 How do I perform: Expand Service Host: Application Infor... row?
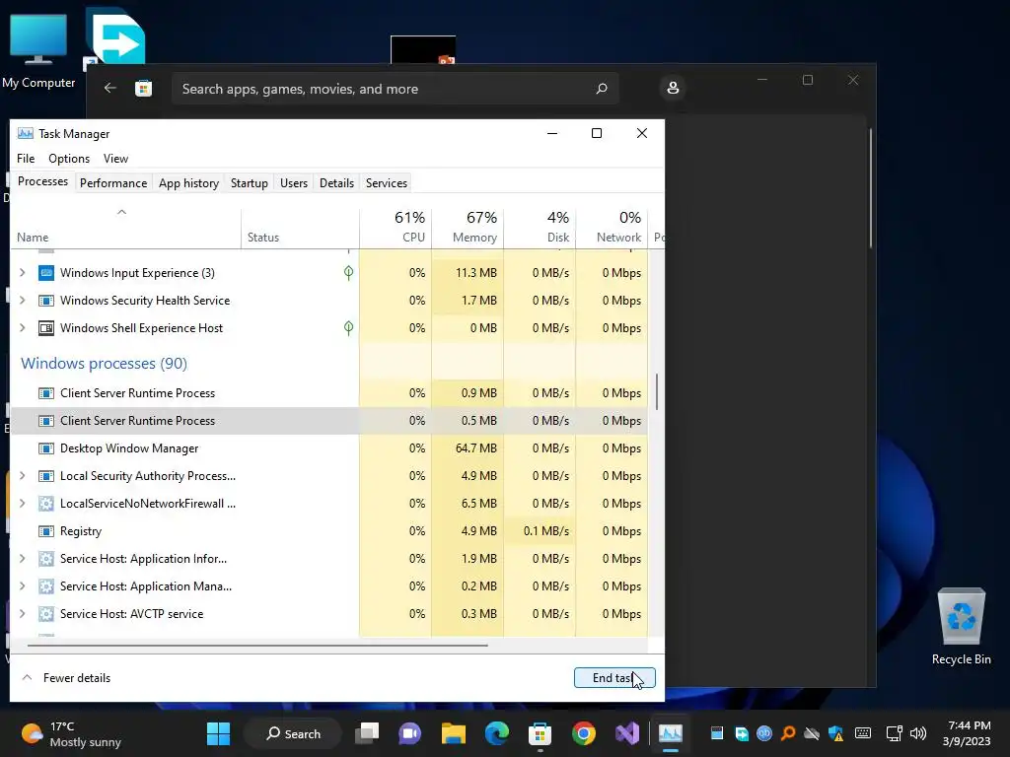click(x=23, y=560)
